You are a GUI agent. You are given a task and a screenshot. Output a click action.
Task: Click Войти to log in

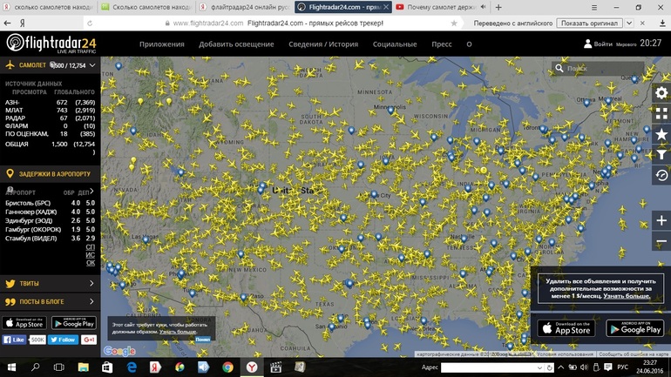pos(603,44)
